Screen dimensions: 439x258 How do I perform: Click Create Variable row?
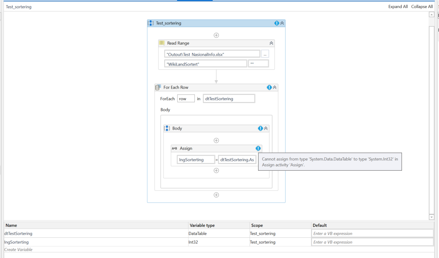pos(219,250)
